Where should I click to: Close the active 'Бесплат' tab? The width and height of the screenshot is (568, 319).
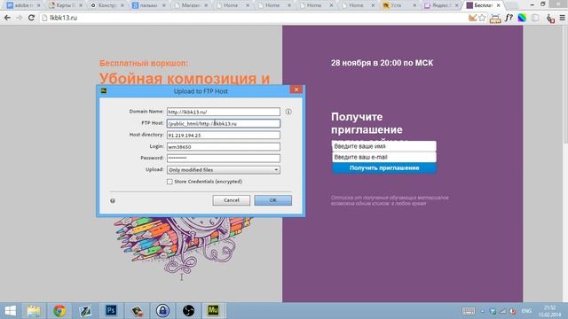[499, 5]
